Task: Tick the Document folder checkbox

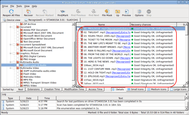Action: coord(14,27)
